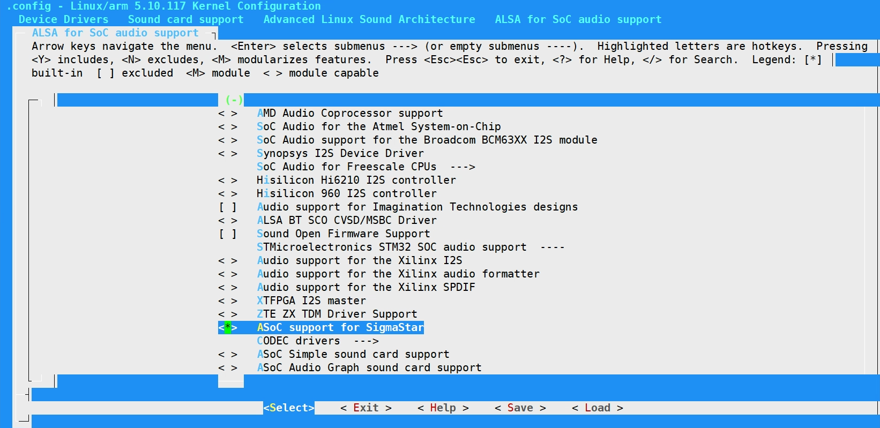Select 'Audio support for Imagination Technologies designs' text
Screen dimensions: 880x428
[x=417, y=207]
